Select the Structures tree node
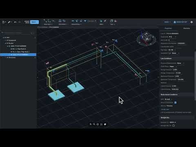 [11, 58]
